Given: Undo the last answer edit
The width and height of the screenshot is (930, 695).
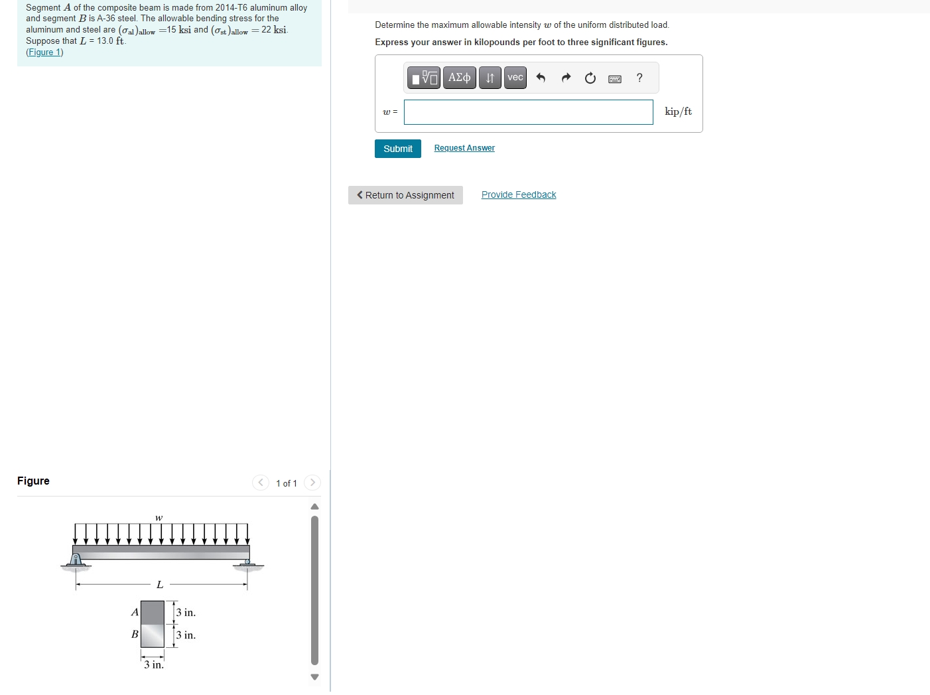Looking at the screenshot, I should (x=541, y=78).
